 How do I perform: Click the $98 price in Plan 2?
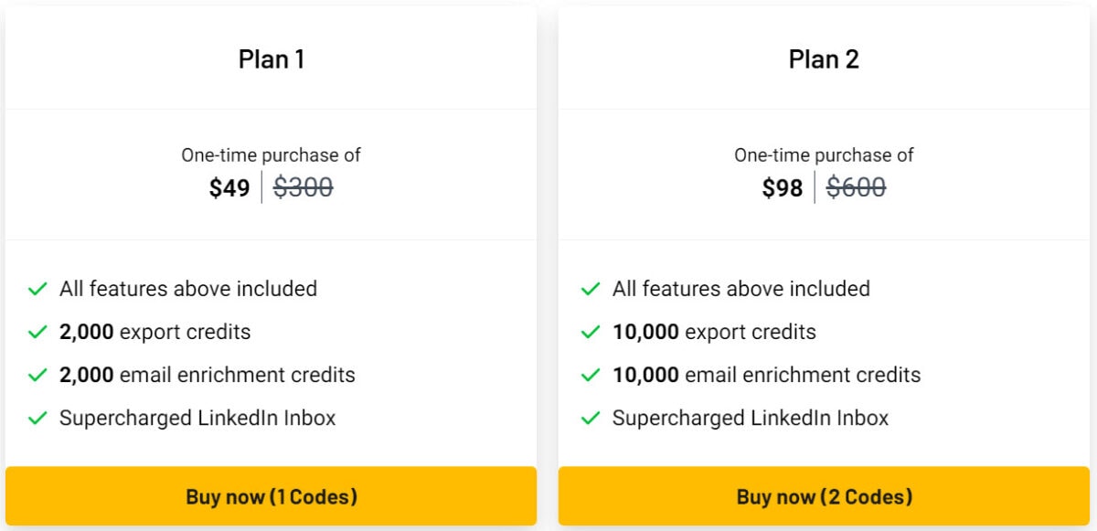point(783,188)
